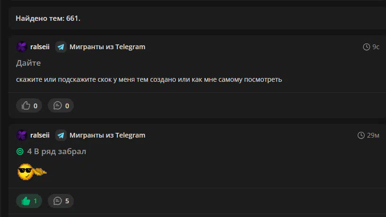Open comments on the "Дайте" post
386x217 pixels.
click(x=61, y=105)
